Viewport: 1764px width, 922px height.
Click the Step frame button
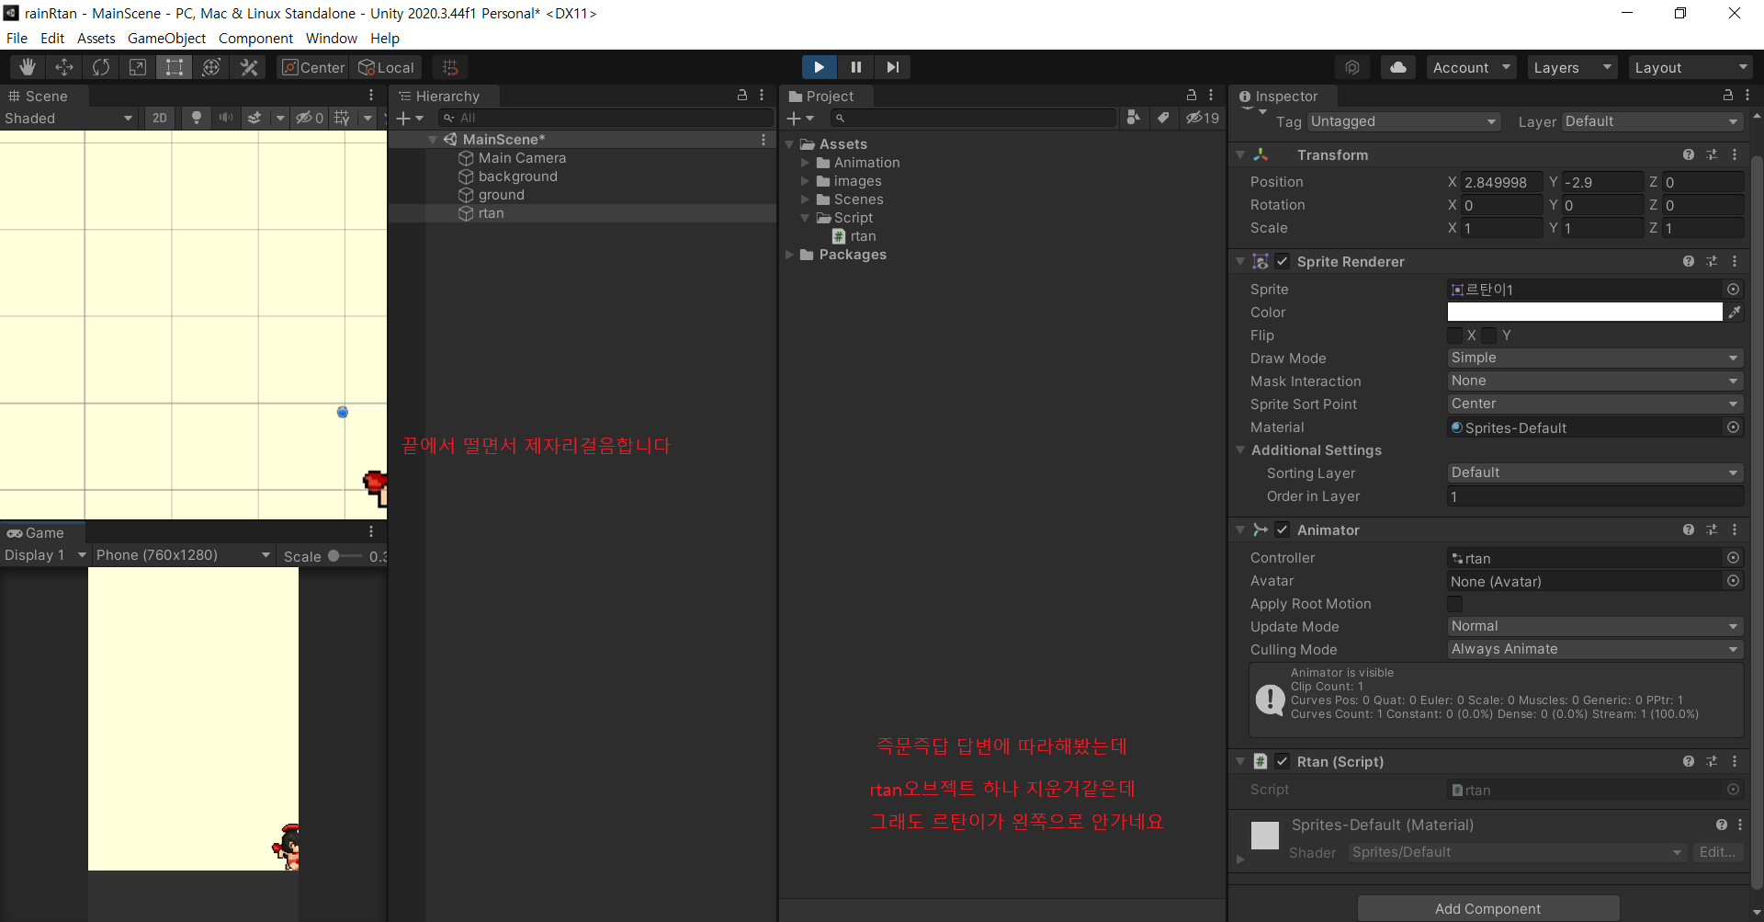893,67
